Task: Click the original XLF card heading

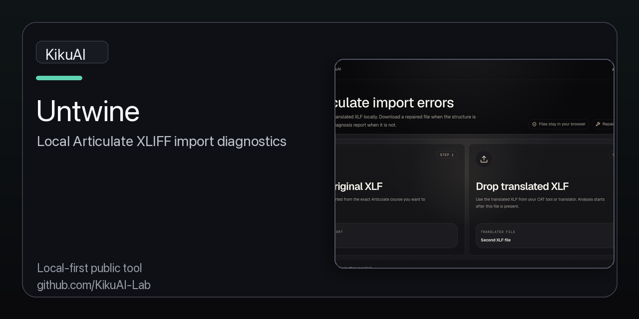Action: click(358, 186)
